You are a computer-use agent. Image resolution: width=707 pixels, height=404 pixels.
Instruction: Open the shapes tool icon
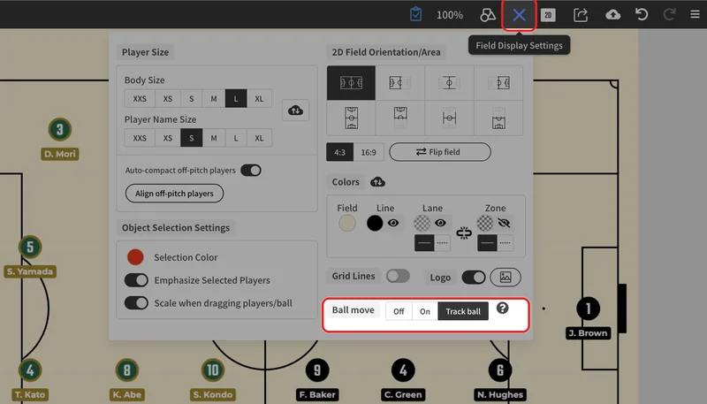488,15
